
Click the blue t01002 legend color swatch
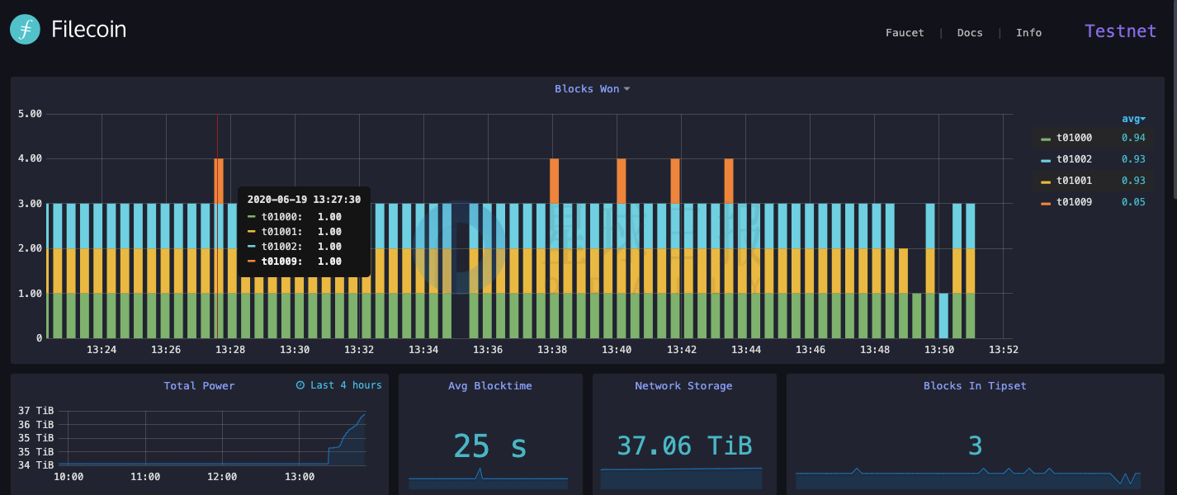(x=1046, y=161)
